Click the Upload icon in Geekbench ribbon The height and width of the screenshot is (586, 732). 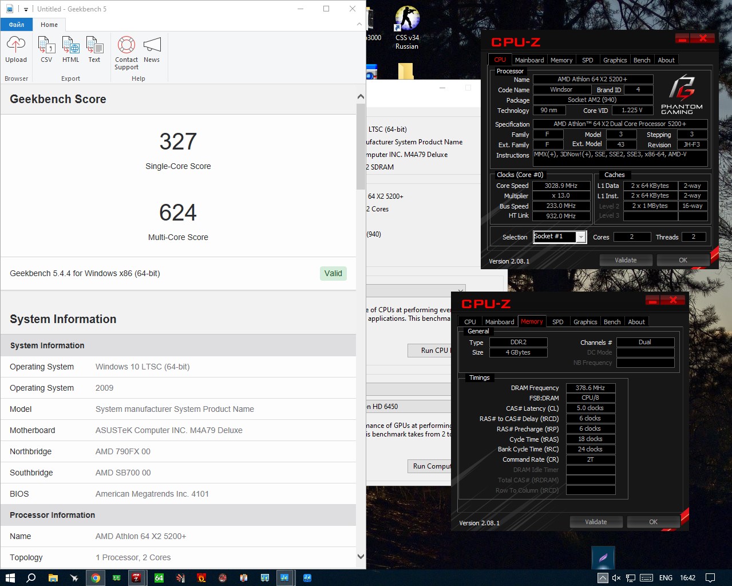pyautogui.click(x=16, y=49)
